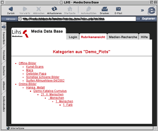Click the Drucken printer icon
Screen dimensions: 158x131
[105, 9]
